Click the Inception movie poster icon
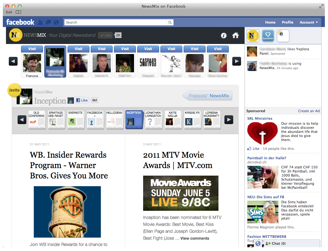Viewport: 328px width, 251px height. (x=71, y=101)
